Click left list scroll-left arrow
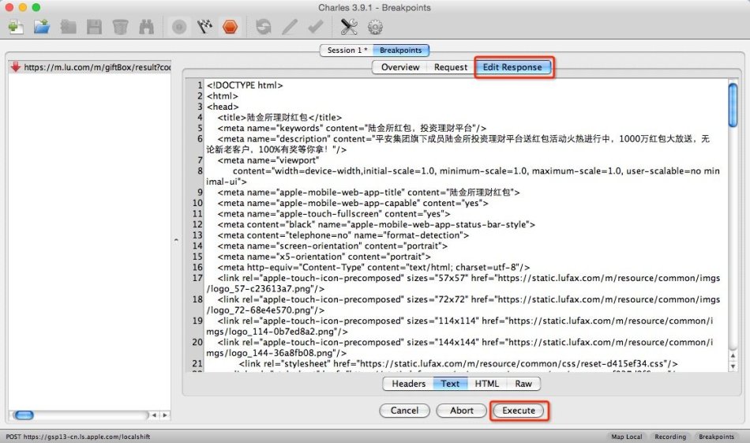 (154, 415)
